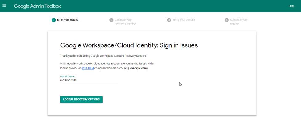Screen dimensions: 301x134
Task: Go to 'Generate your reference number' step
Action: point(125,22)
